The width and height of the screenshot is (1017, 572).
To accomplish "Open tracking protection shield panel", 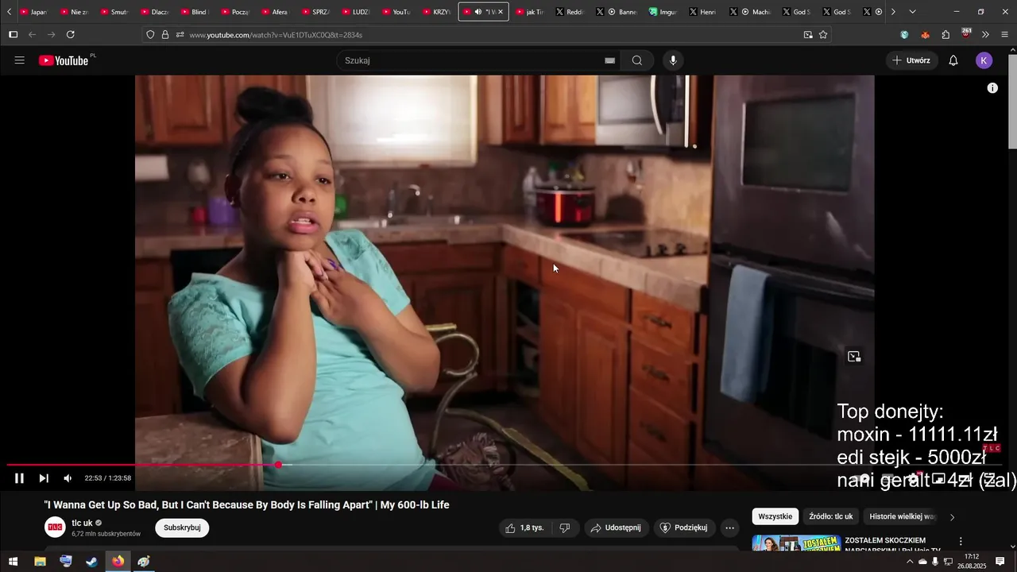I will [151, 35].
